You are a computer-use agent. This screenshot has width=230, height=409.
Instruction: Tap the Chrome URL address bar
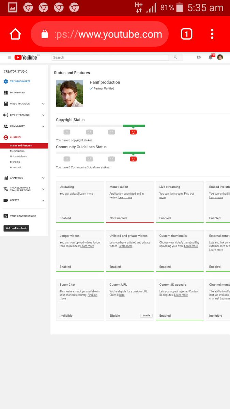coord(99,34)
